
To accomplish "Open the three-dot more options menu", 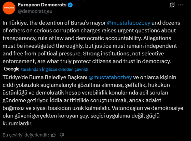I will [x=181, y=5].
